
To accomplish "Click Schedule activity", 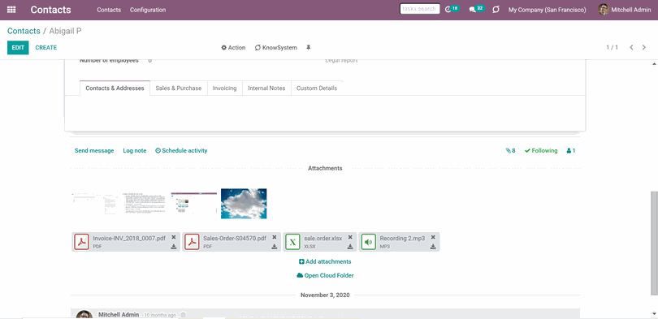I will [x=181, y=150].
